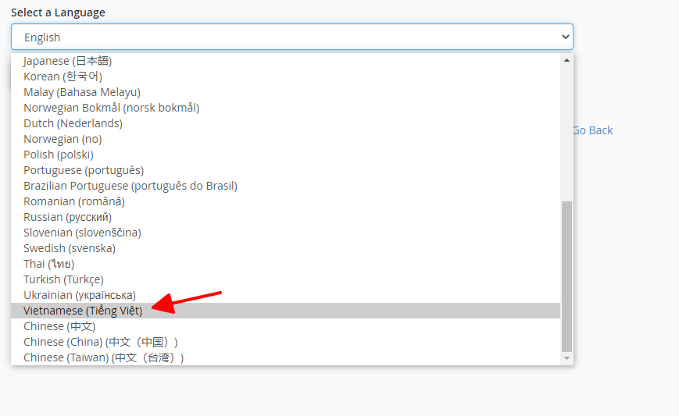Click the list scrollbar up arrow
The image size is (679, 416).
click(x=567, y=60)
